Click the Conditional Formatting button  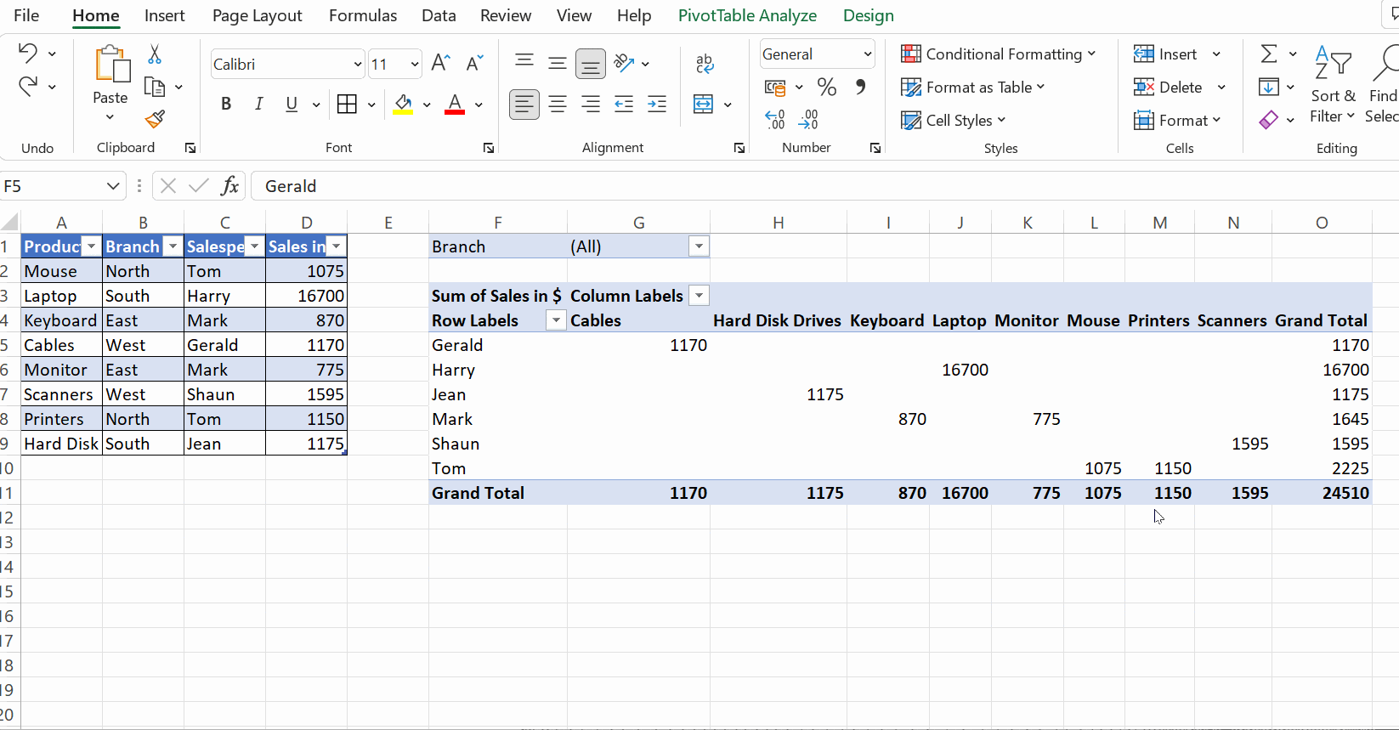(x=998, y=54)
